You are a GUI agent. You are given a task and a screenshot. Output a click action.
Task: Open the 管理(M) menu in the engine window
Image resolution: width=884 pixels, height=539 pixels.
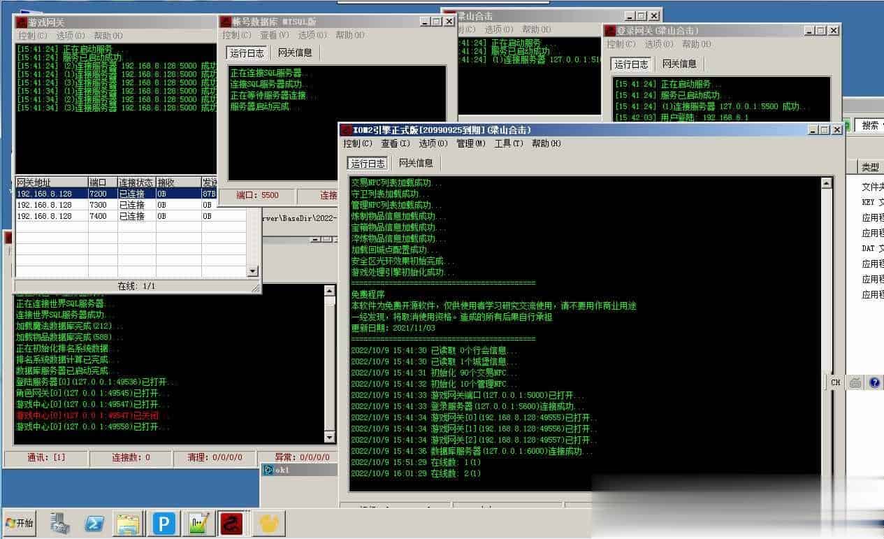pos(470,143)
